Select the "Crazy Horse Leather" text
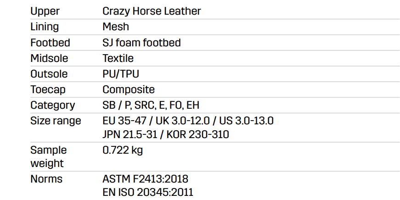Screen dimensions: 400x200 pyautogui.click(x=152, y=11)
